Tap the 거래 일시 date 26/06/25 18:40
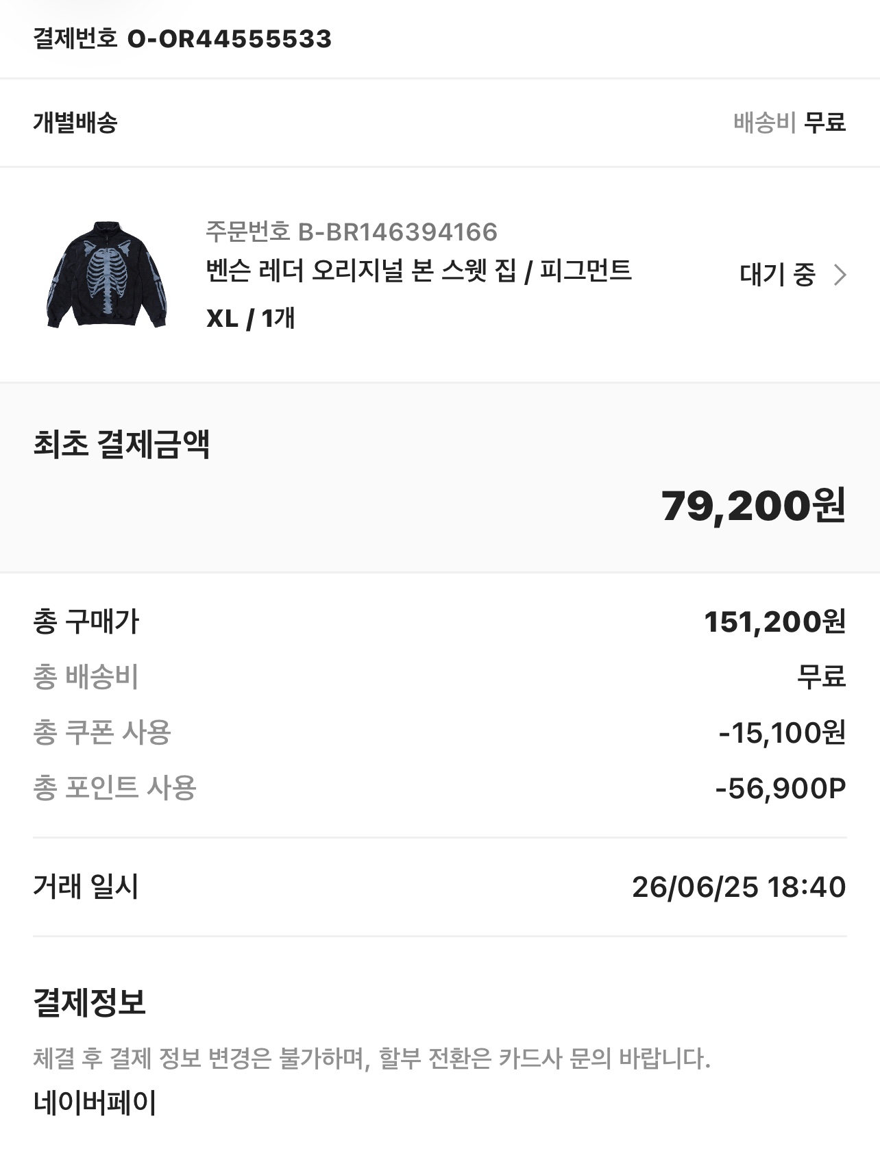This screenshot has height=1173, width=880. pyautogui.click(x=739, y=887)
